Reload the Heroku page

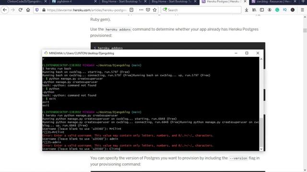pos(20,10)
